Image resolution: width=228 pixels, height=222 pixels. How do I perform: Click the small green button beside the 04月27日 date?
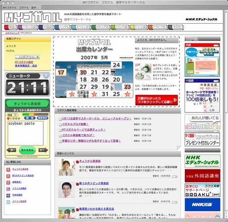pyautogui.click(x=175, y=202)
